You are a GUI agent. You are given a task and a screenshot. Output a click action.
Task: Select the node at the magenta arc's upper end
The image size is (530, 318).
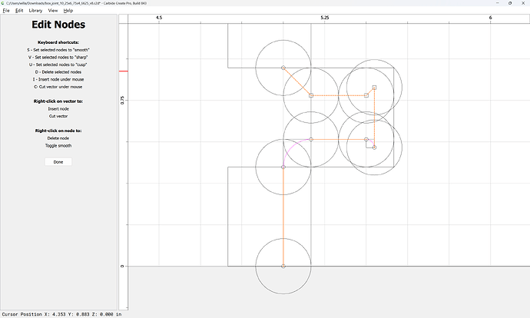(x=311, y=139)
